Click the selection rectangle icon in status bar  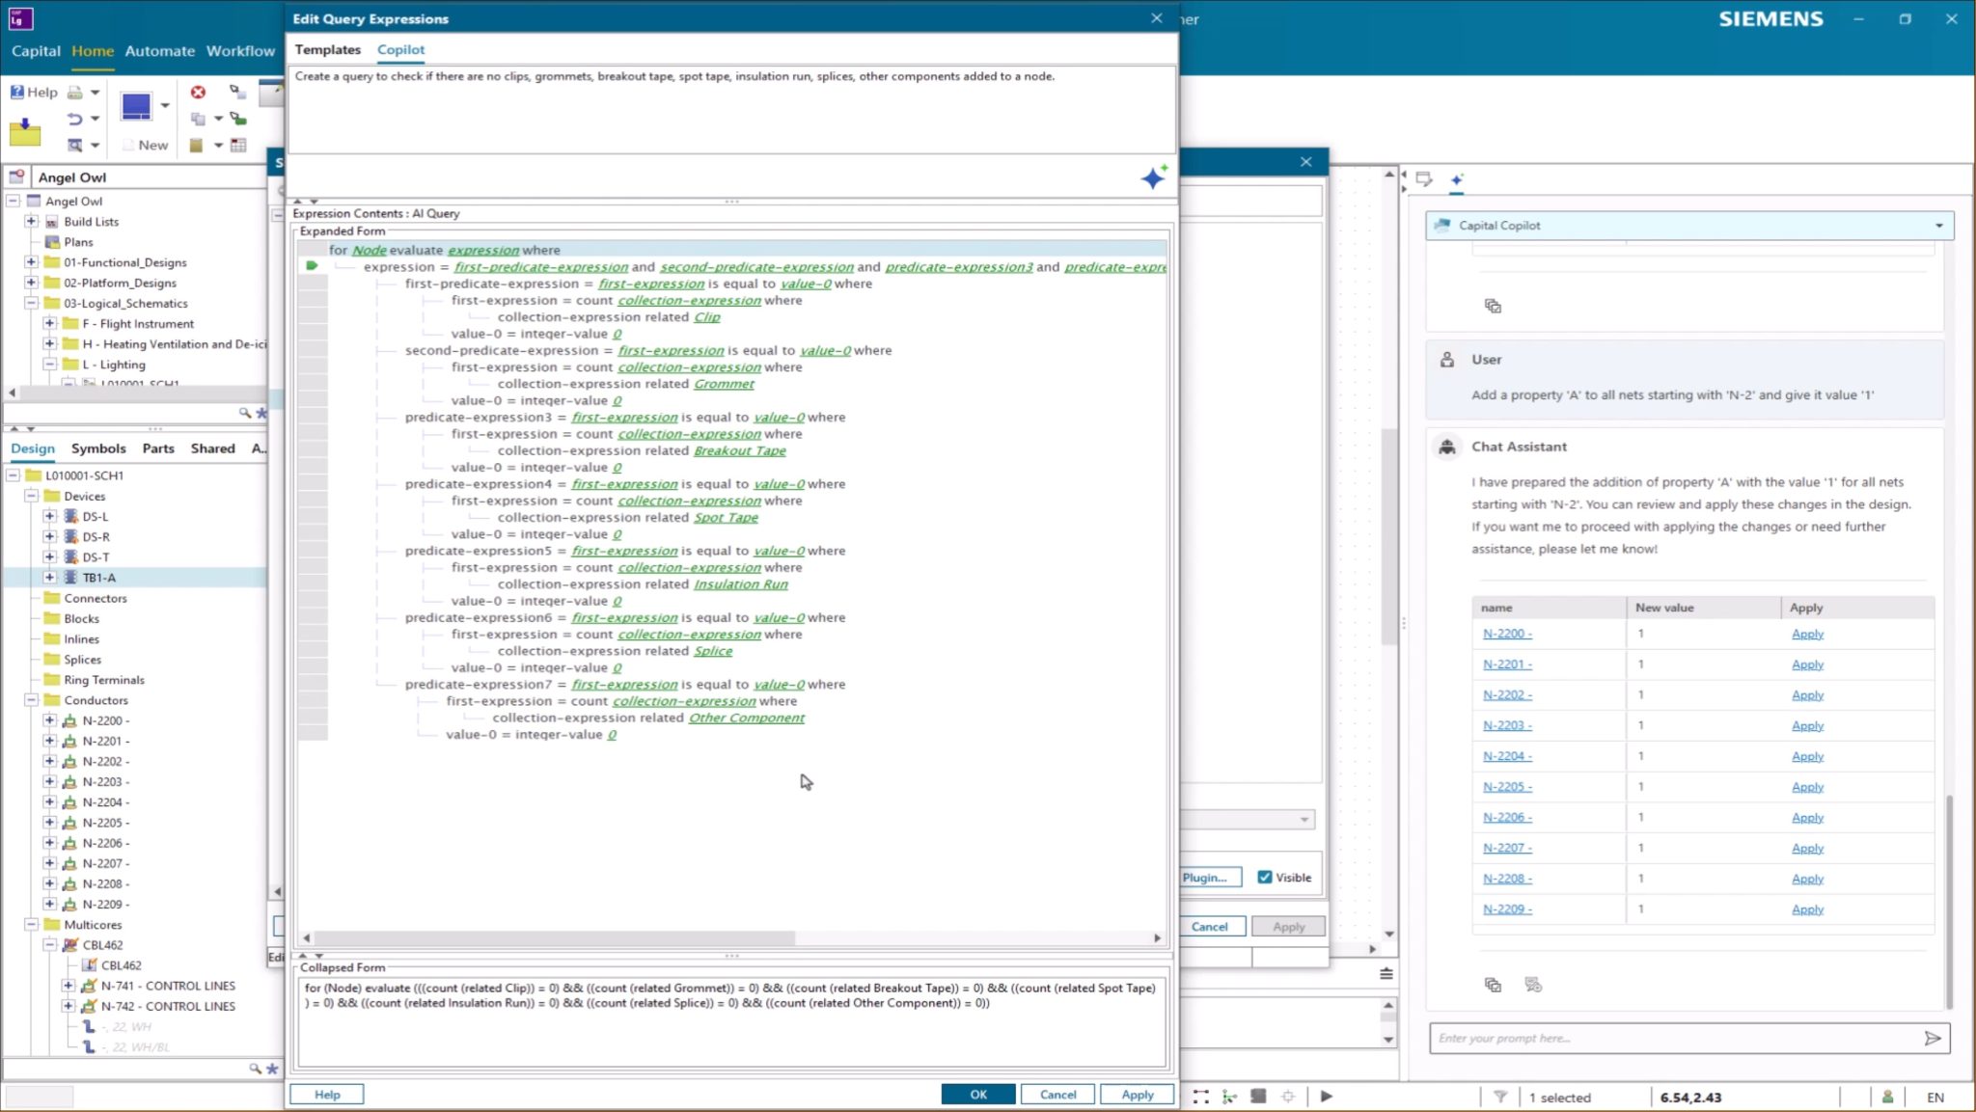(1200, 1097)
